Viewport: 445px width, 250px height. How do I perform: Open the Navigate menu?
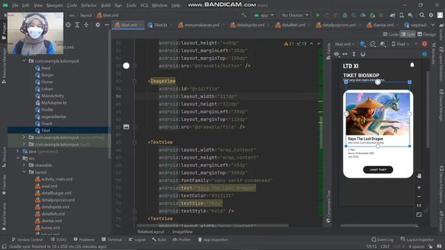pos(54,5)
